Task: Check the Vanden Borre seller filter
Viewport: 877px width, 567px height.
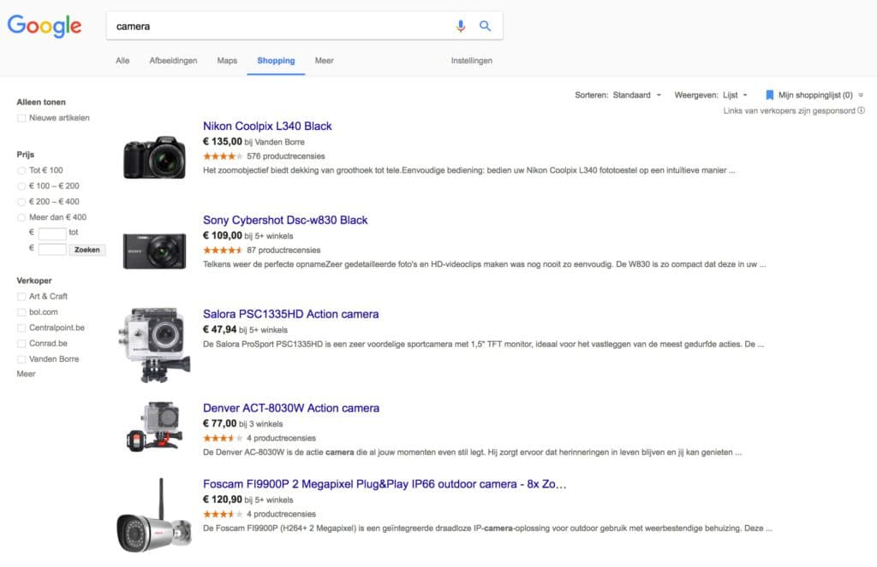Action: [21, 359]
